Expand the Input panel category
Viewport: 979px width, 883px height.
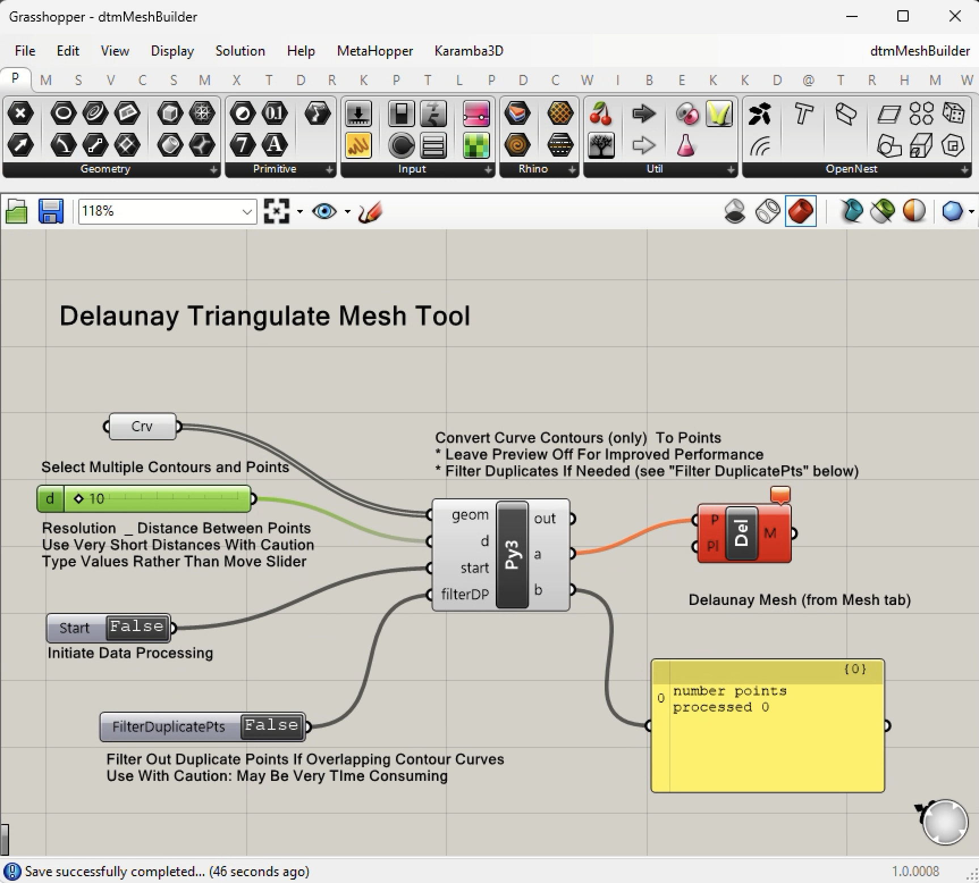click(x=488, y=169)
